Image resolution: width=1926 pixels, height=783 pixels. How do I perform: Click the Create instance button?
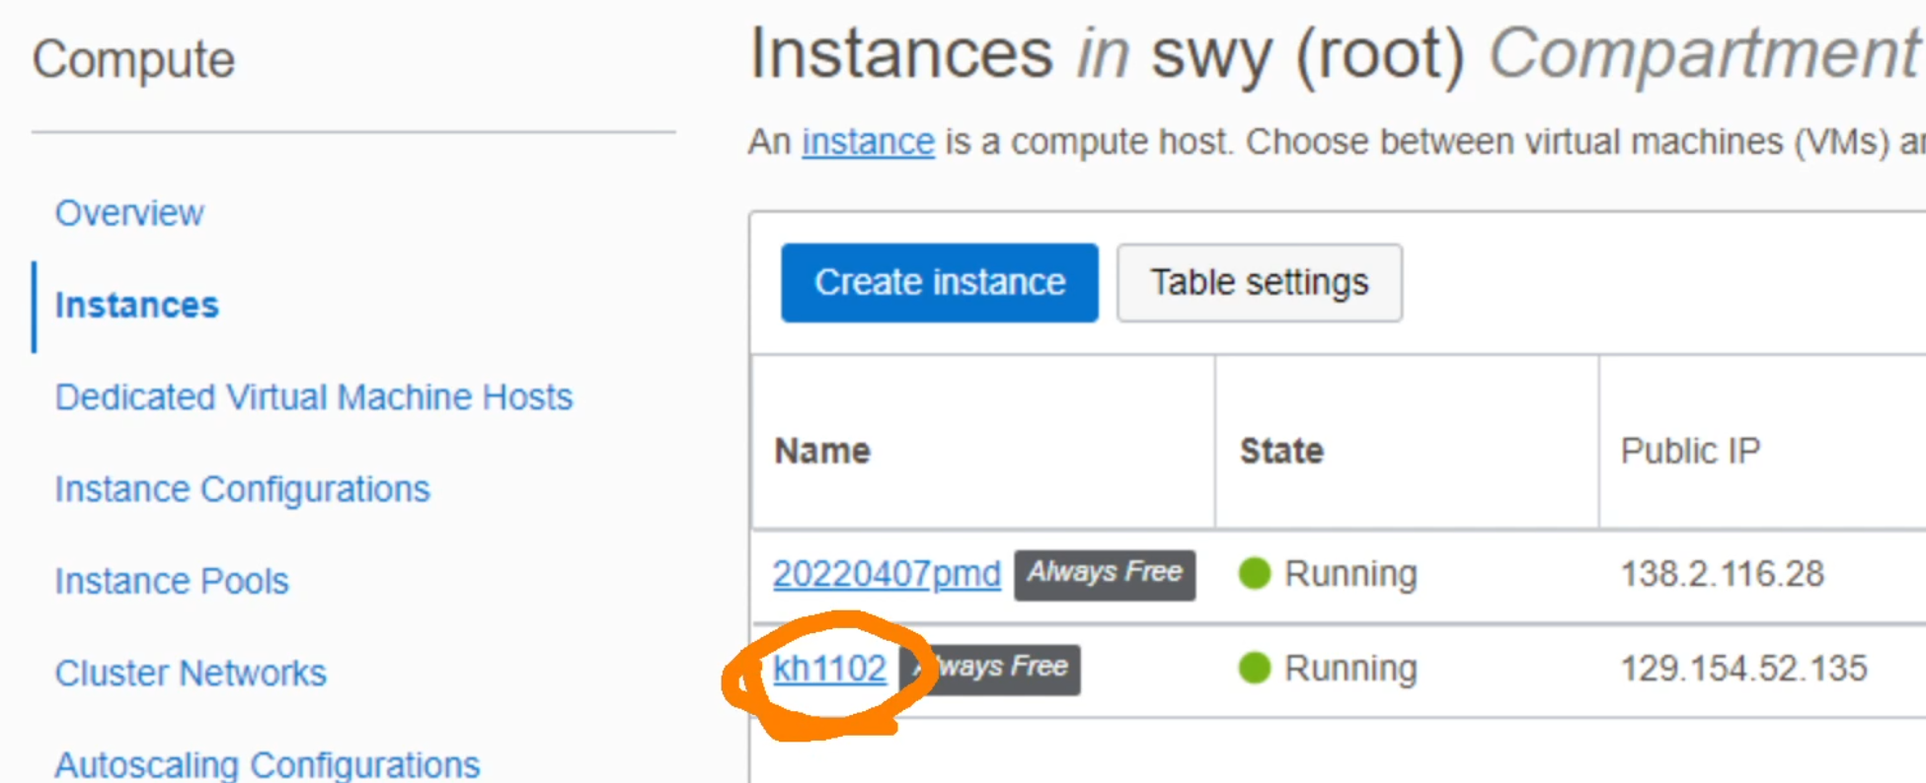940,283
